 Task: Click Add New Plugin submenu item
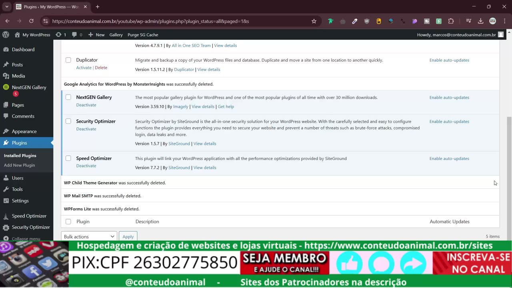click(x=19, y=165)
